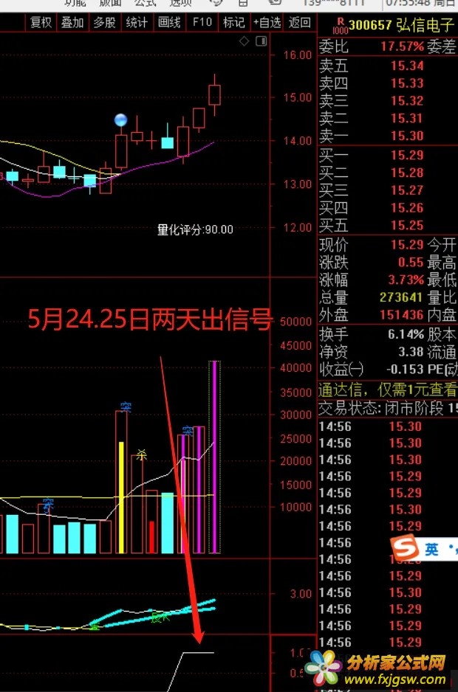Click the 50000 volume axis label
This screenshot has height=692, width=458.
pos(295,322)
